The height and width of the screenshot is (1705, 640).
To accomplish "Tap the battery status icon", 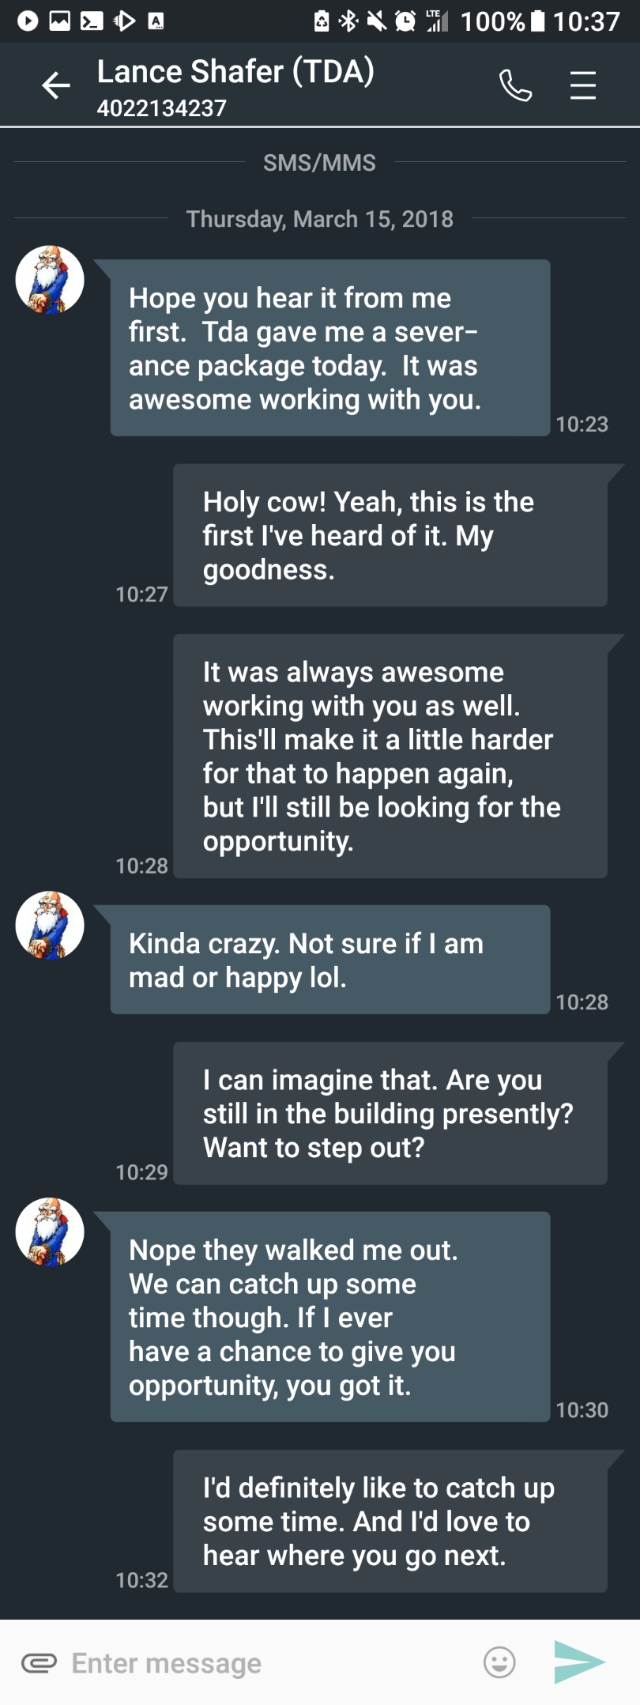I will 537,21.
